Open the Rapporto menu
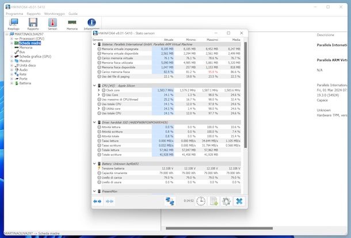This screenshot has height=238, width=351. point(33,14)
